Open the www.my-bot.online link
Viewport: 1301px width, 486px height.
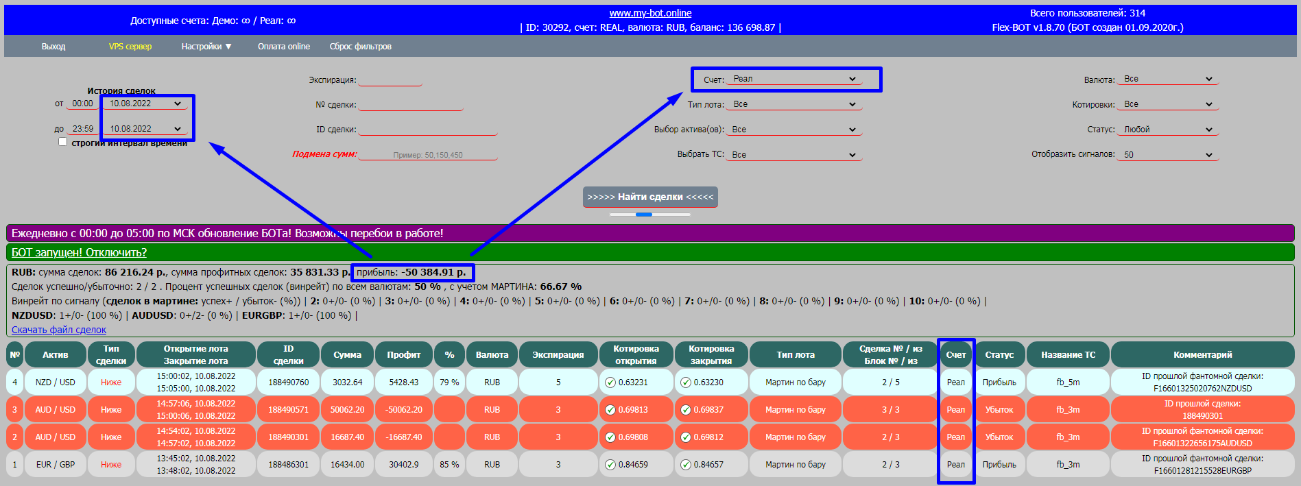[650, 13]
